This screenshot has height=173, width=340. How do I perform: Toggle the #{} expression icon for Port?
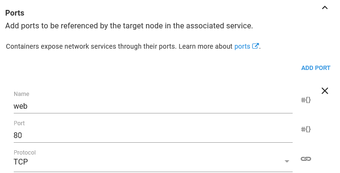[x=306, y=129]
